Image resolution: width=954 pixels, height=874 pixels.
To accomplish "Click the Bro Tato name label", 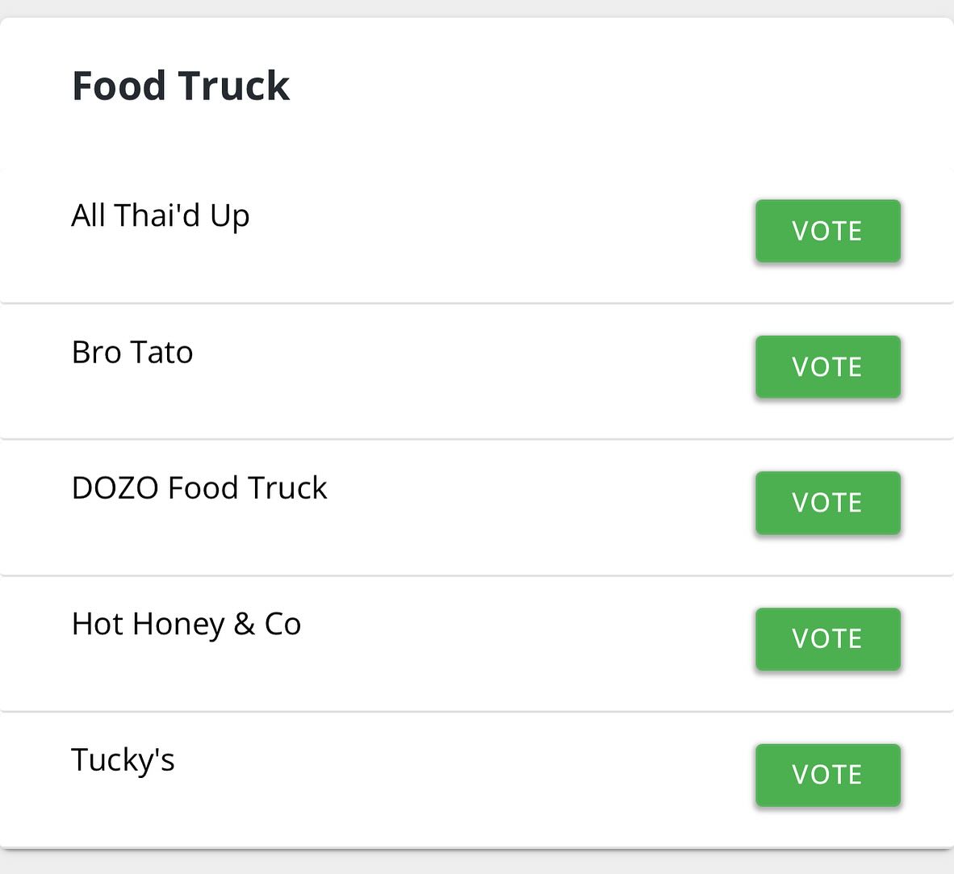I will coord(132,352).
